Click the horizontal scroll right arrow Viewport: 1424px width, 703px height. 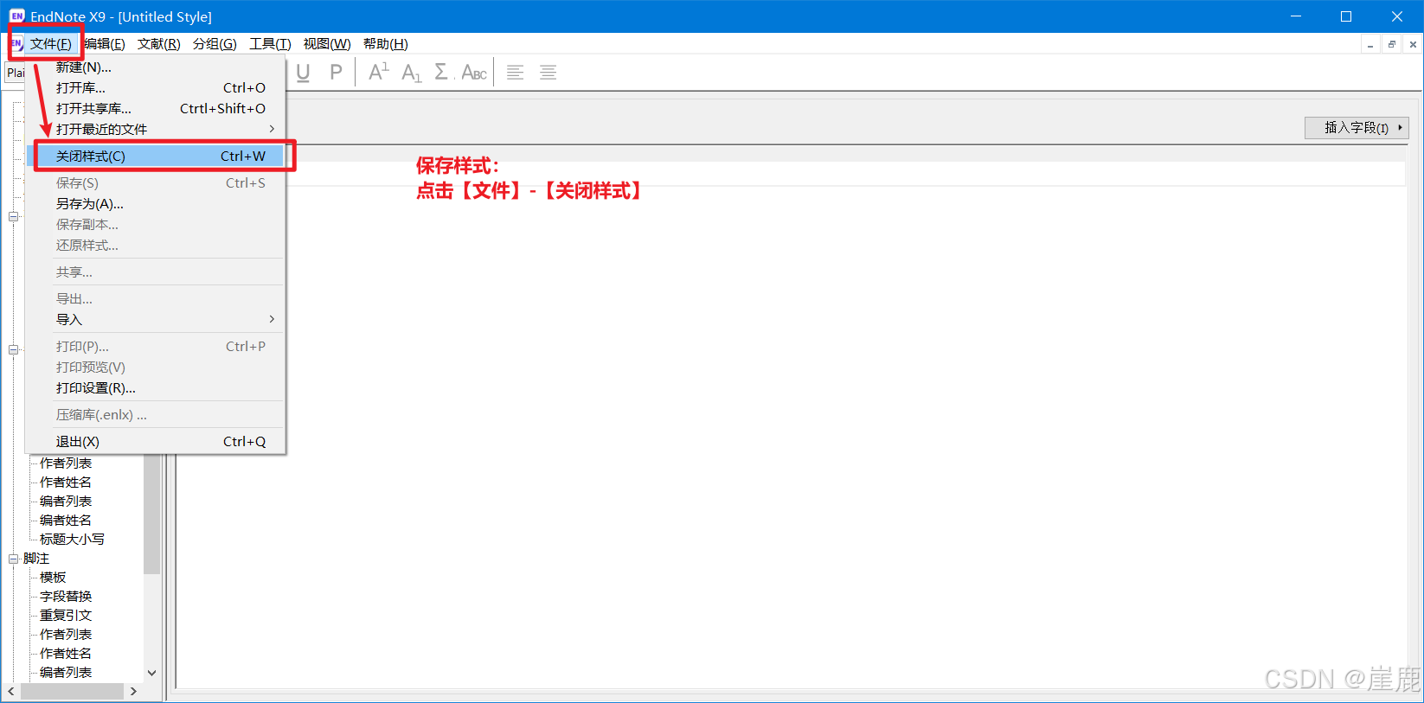(132, 692)
